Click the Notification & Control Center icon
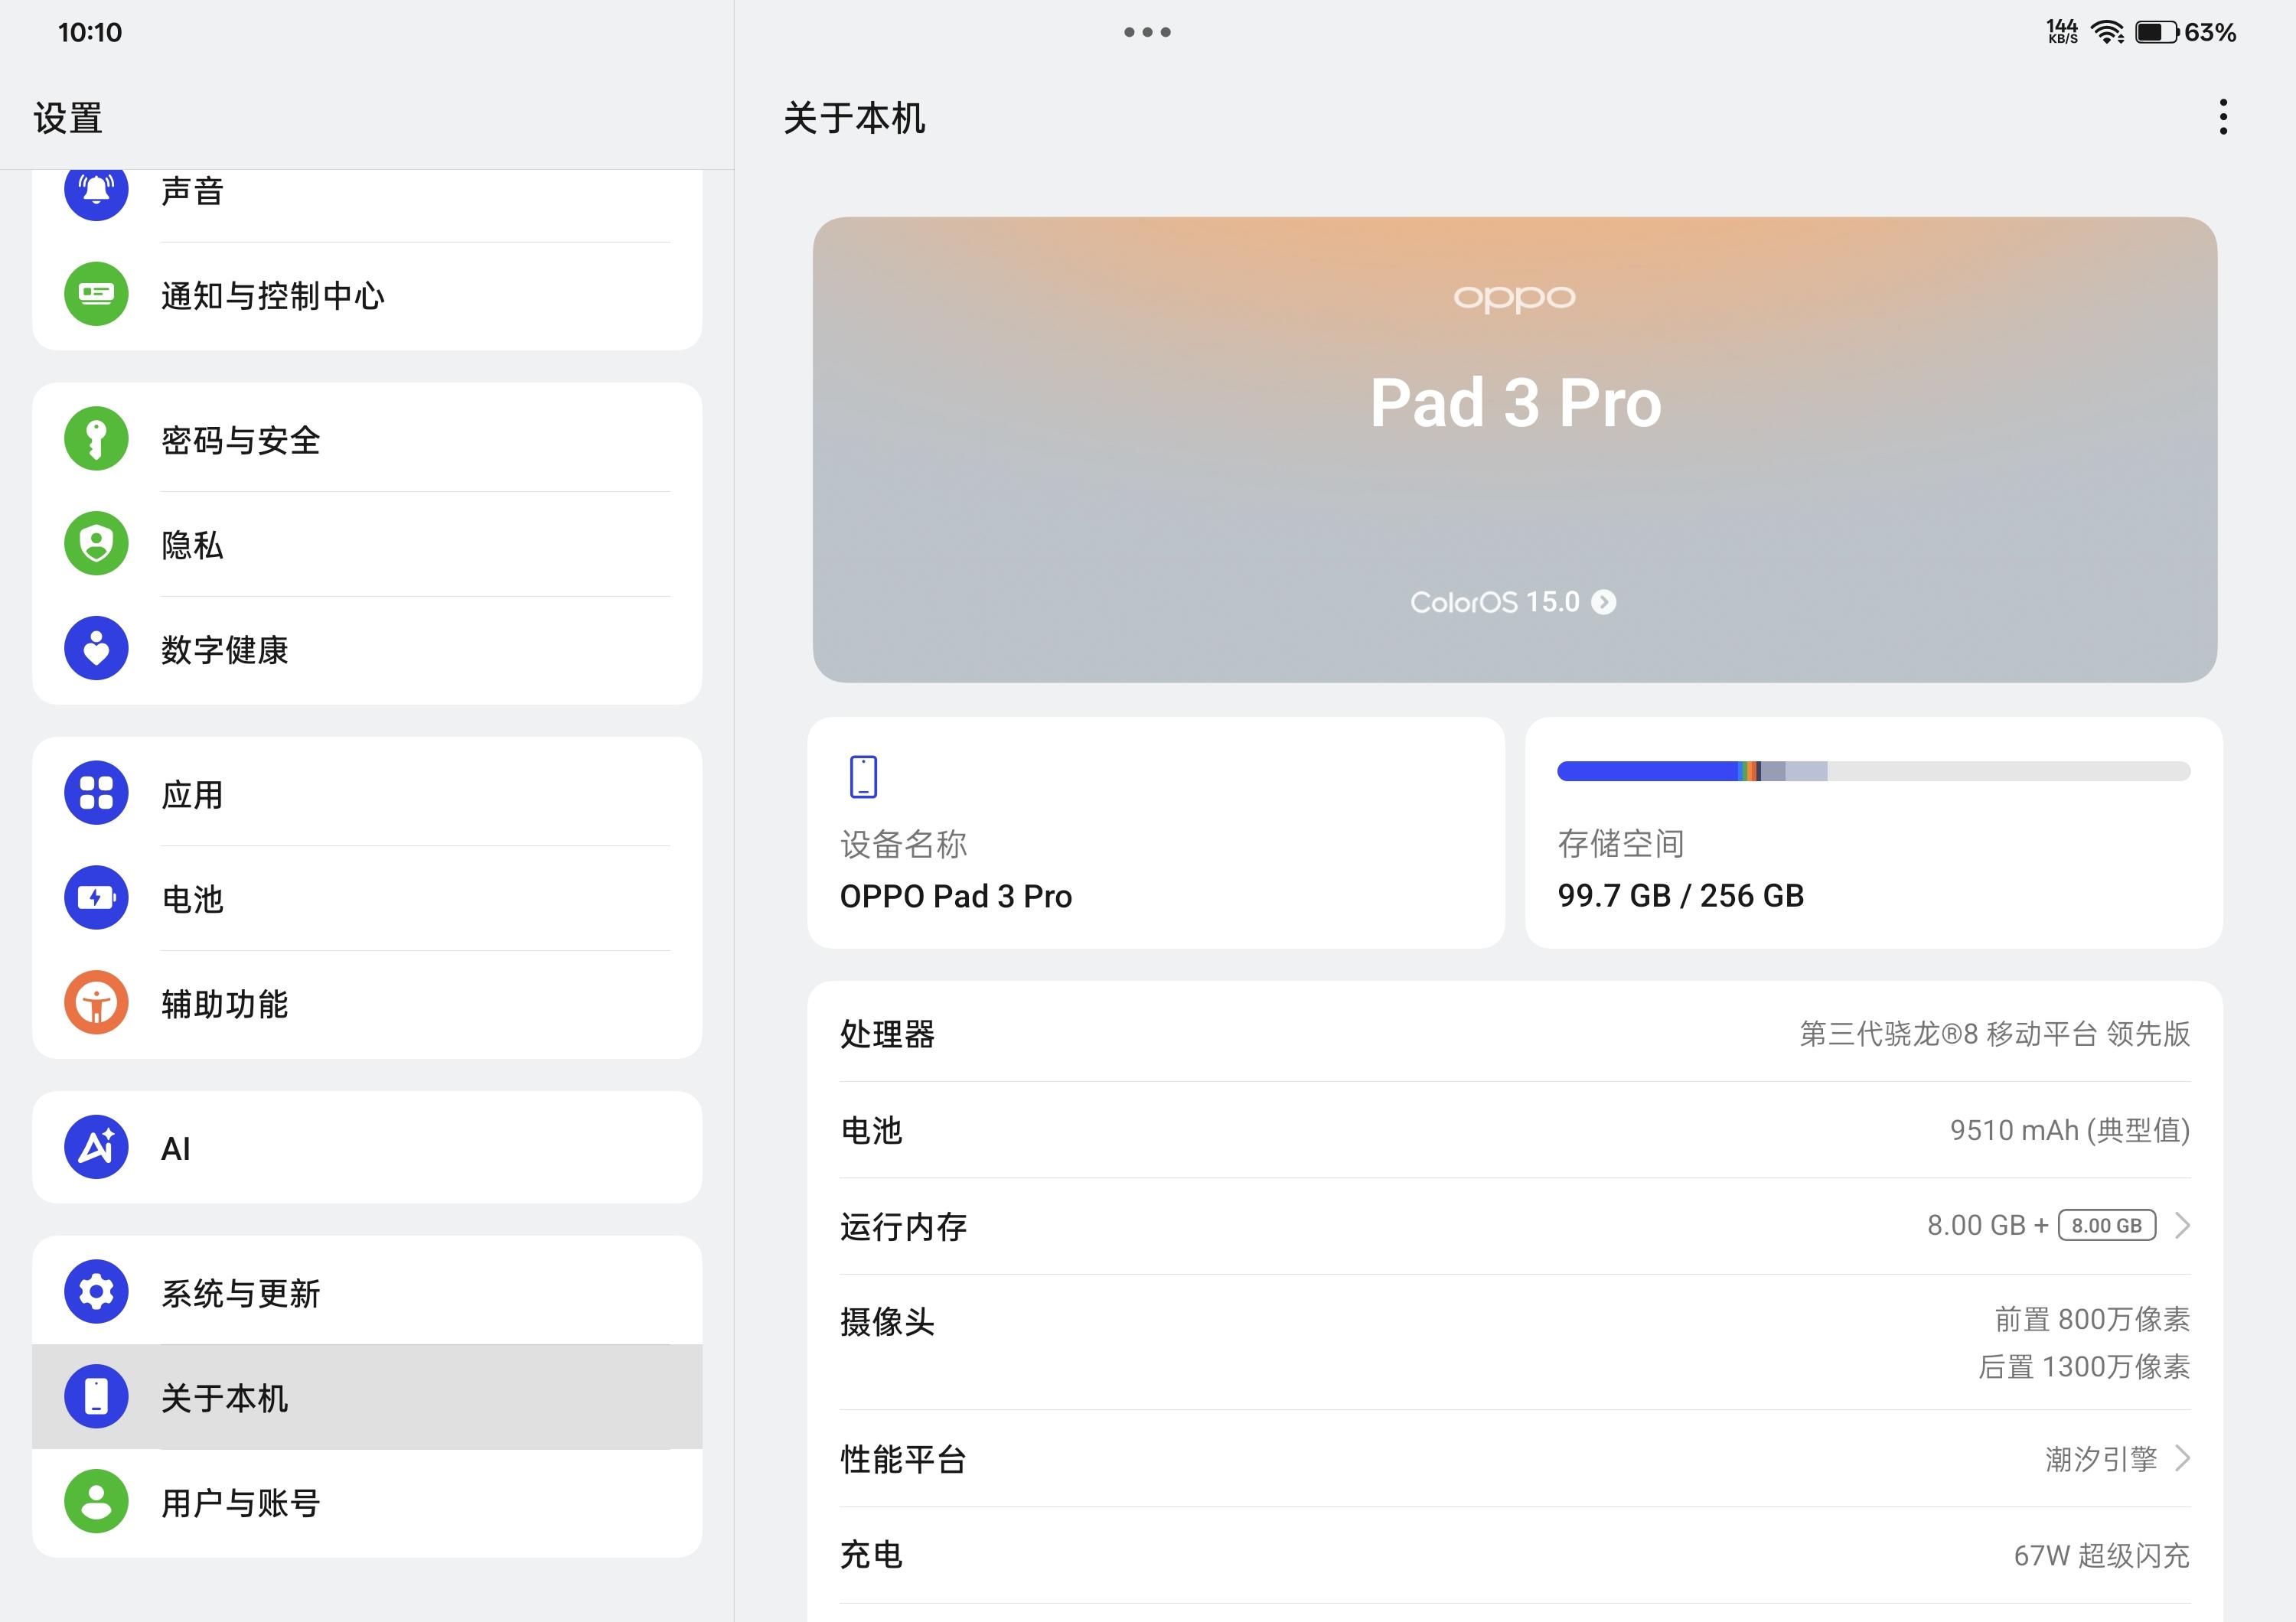The height and width of the screenshot is (1622, 2296). (96, 294)
